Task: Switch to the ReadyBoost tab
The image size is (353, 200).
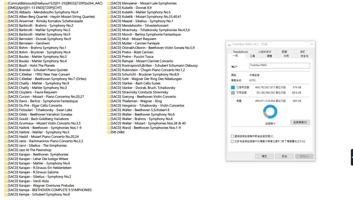Action: 240,52
